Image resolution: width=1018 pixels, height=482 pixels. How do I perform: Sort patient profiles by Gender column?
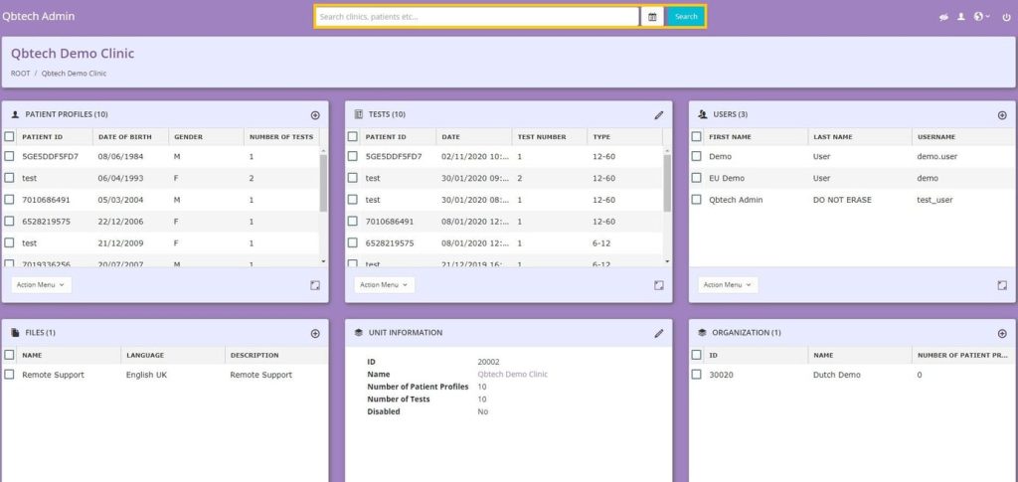point(188,137)
